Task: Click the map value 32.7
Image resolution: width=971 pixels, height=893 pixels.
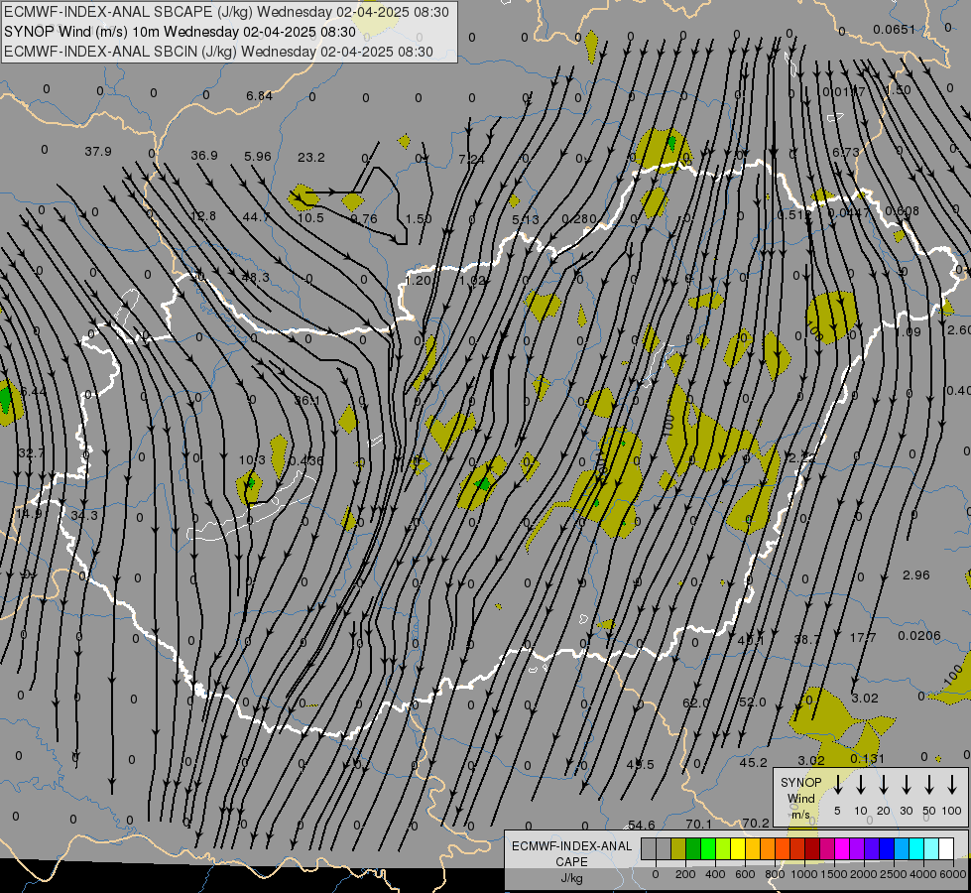Action: click(31, 453)
